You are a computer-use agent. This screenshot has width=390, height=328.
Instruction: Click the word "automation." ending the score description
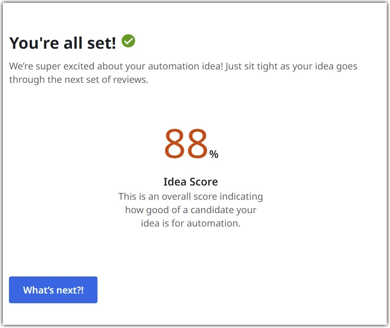[213, 223]
